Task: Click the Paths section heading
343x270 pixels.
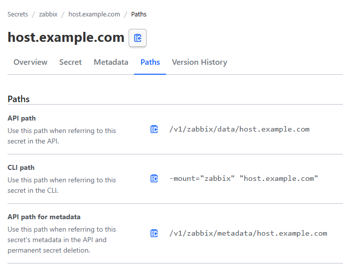Action: point(18,99)
